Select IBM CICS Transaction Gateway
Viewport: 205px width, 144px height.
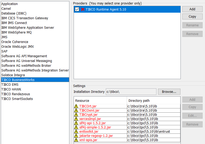point(35,18)
